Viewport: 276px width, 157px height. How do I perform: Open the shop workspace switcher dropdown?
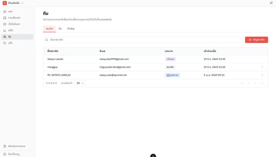(13, 3)
